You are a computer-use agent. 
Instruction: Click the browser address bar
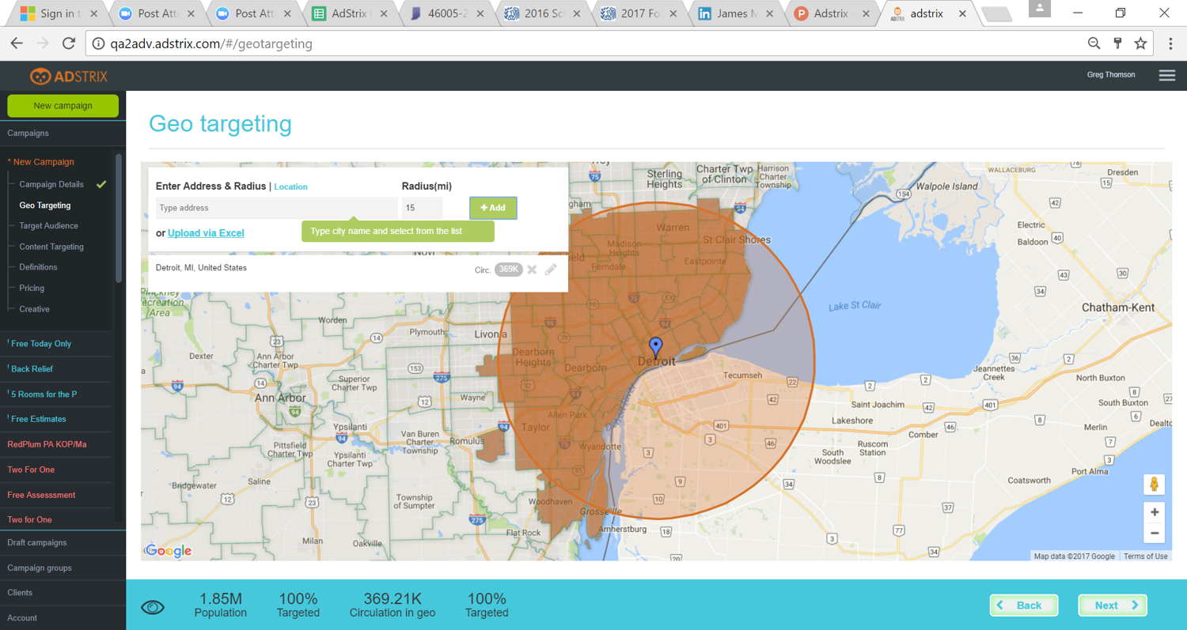[586, 43]
